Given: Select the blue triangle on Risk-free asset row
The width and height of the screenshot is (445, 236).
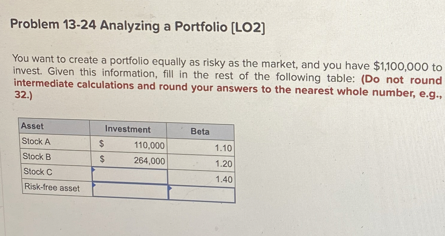Looking at the screenshot, I should pos(95,185).
